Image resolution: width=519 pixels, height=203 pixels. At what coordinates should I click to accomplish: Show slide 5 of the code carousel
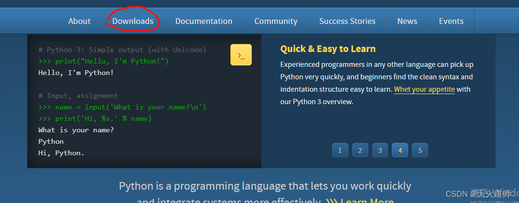click(x=420, y=150)
